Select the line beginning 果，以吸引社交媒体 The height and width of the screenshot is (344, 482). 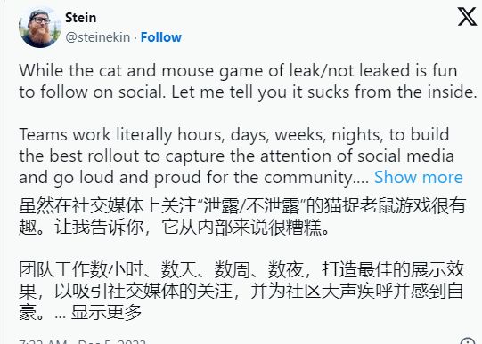(241, 291)
